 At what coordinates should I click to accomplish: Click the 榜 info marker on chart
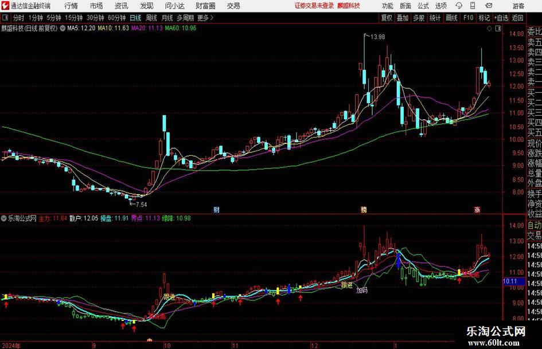(x=364, y=210)
